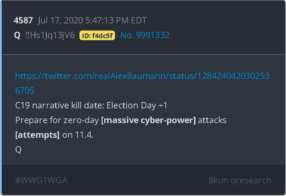Click the 8kun qresearch board label

coord(240,180)
